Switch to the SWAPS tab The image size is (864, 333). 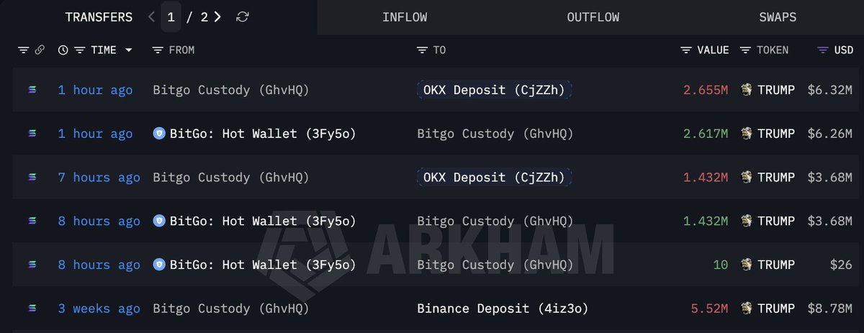[x=778, y=17]
